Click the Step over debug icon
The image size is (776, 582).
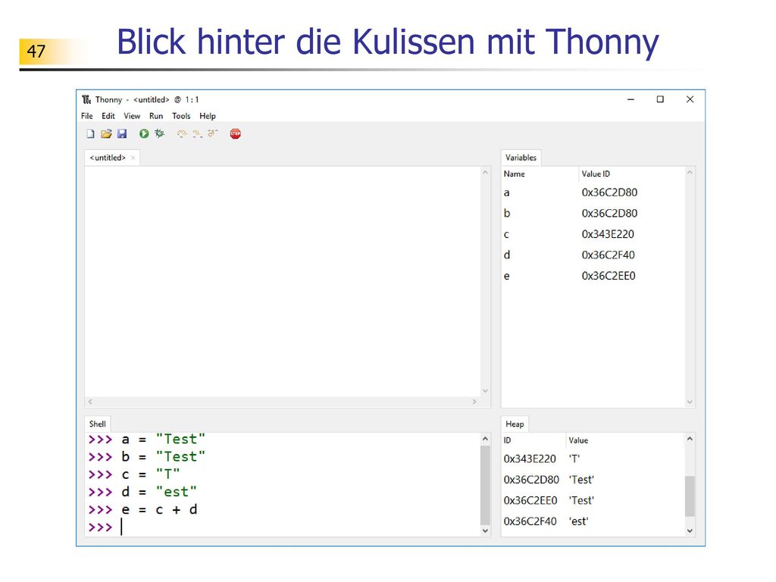[x=182, y=133]
